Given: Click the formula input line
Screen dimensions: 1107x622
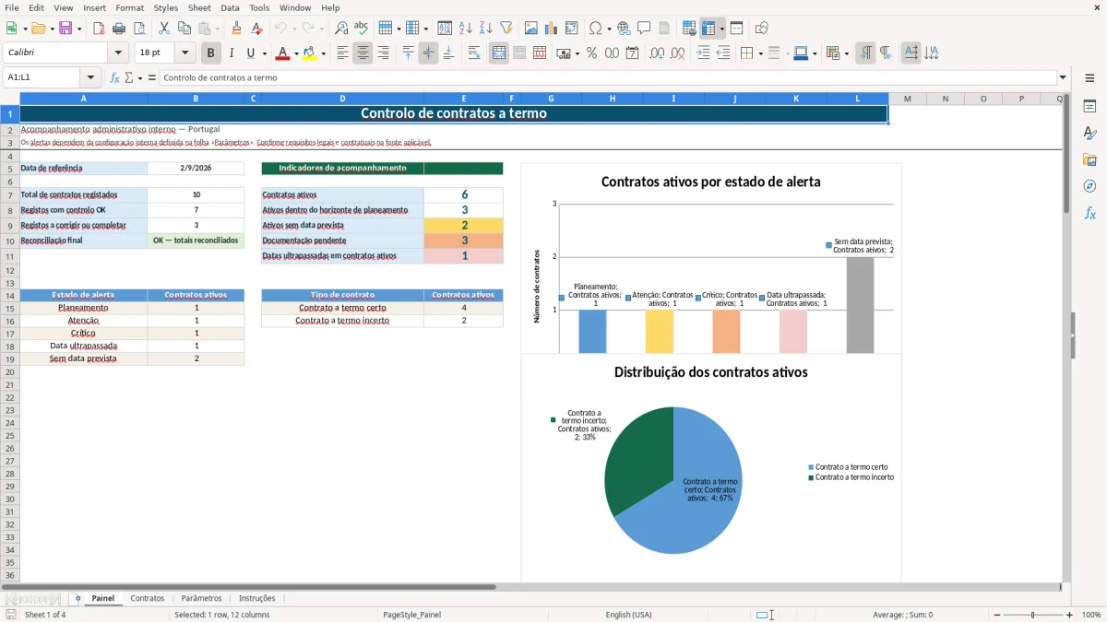Looking at the screenshot, I should (608, 77).
